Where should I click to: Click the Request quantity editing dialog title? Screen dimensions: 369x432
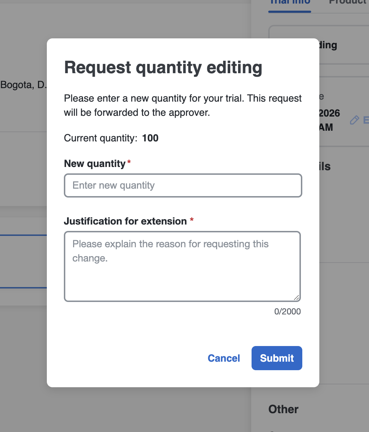(x=163, y=67)
